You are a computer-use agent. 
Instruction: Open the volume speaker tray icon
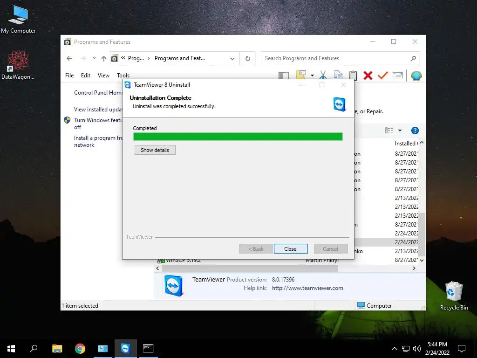pos(417,349)
